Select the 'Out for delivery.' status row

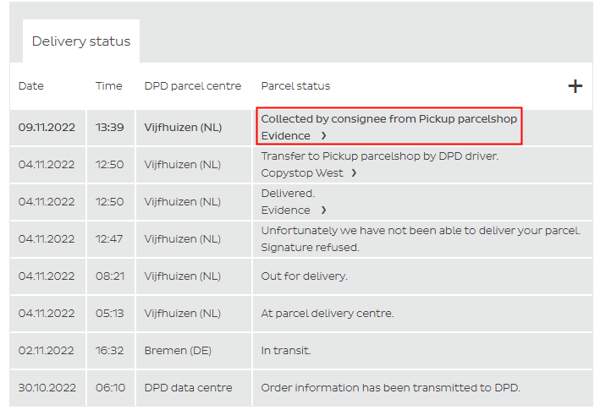[304, 276]
